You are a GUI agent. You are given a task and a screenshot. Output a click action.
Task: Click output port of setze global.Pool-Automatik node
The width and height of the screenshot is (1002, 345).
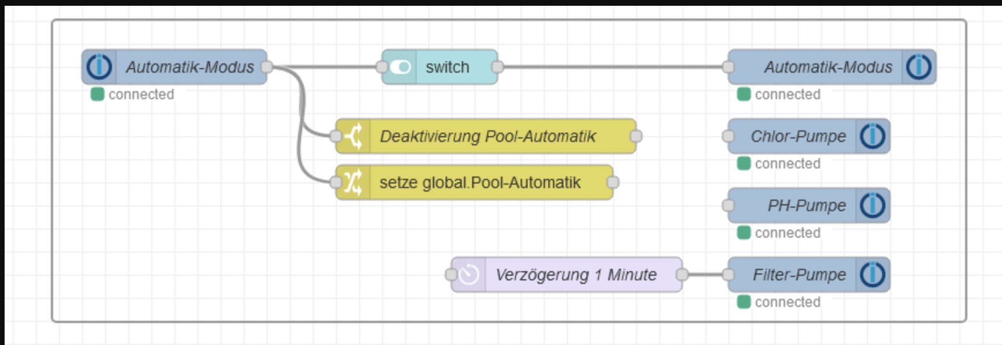coord(613,182)
